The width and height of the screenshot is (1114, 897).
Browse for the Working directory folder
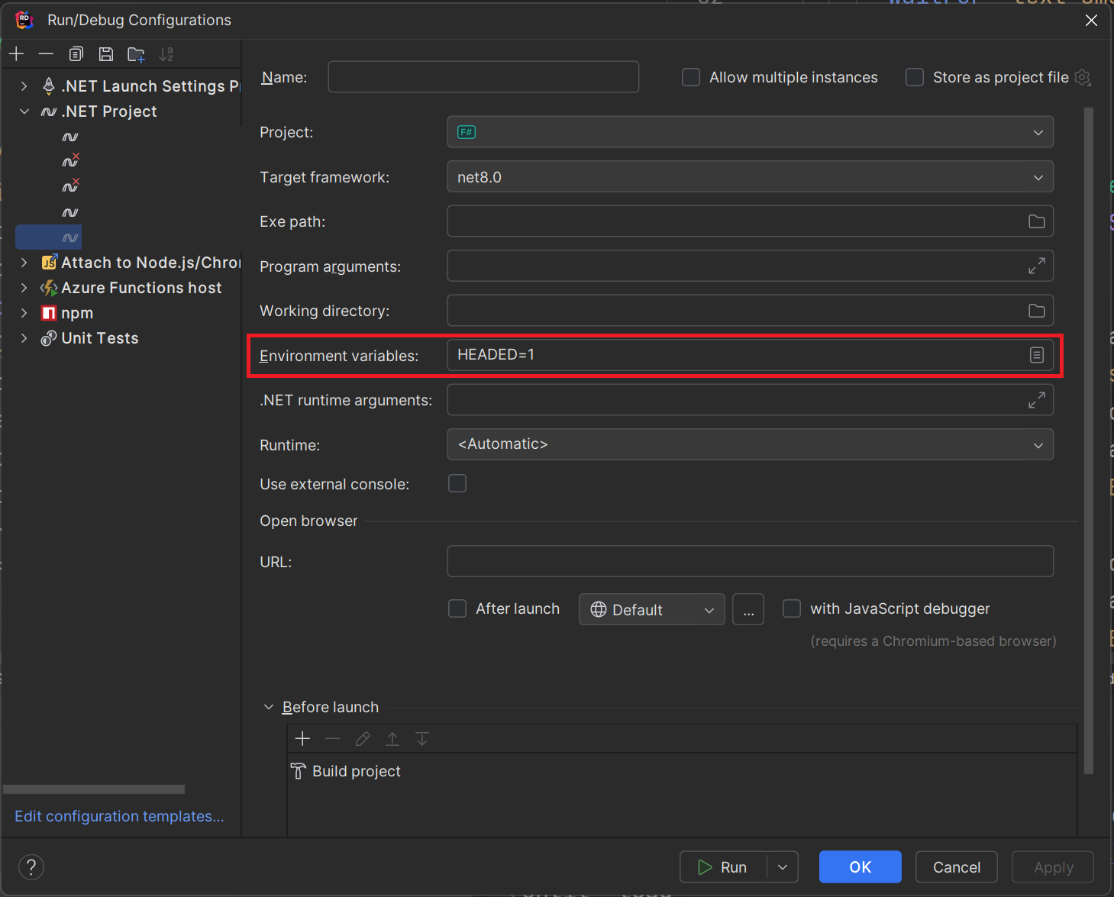(1036, 311)
